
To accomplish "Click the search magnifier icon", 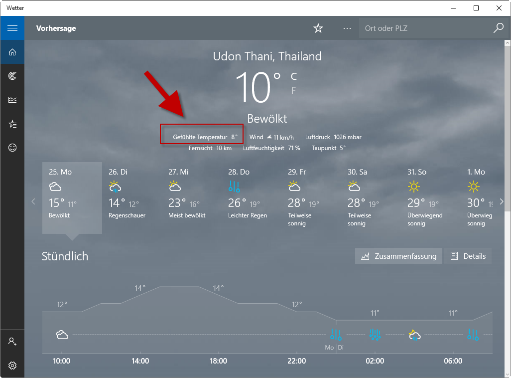I will pyautogui.click(x=498, y=28).
